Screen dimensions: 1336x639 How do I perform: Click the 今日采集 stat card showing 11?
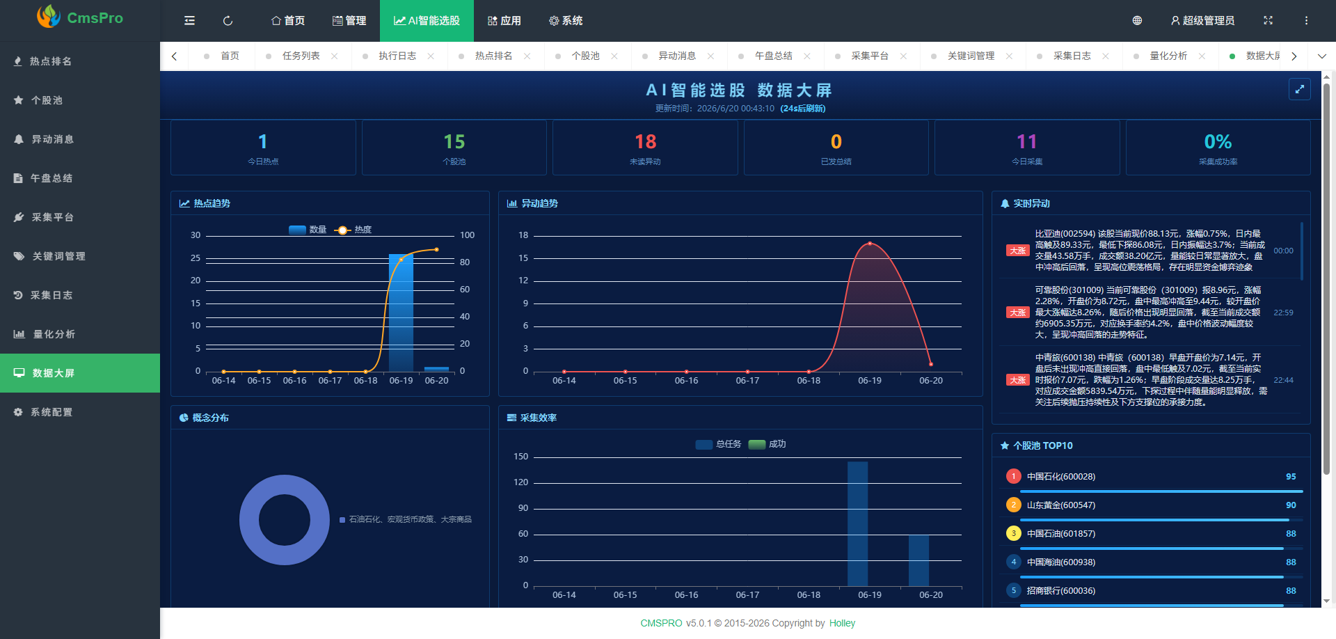tap(1027, 148)
